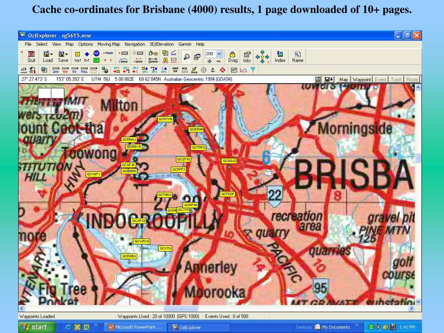Click the GCTKDF waypoint label
Screen dimensions: 444x333
click(x=228, y=194)
